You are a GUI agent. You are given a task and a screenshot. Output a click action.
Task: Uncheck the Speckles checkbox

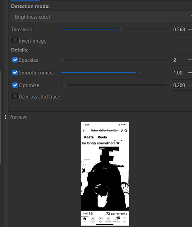(x=15, y=60)
